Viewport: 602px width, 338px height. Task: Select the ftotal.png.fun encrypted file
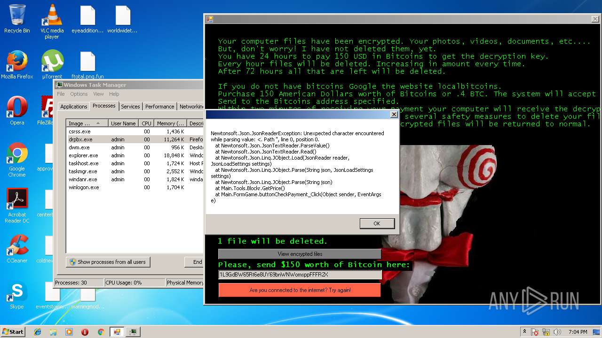(87, 65)
